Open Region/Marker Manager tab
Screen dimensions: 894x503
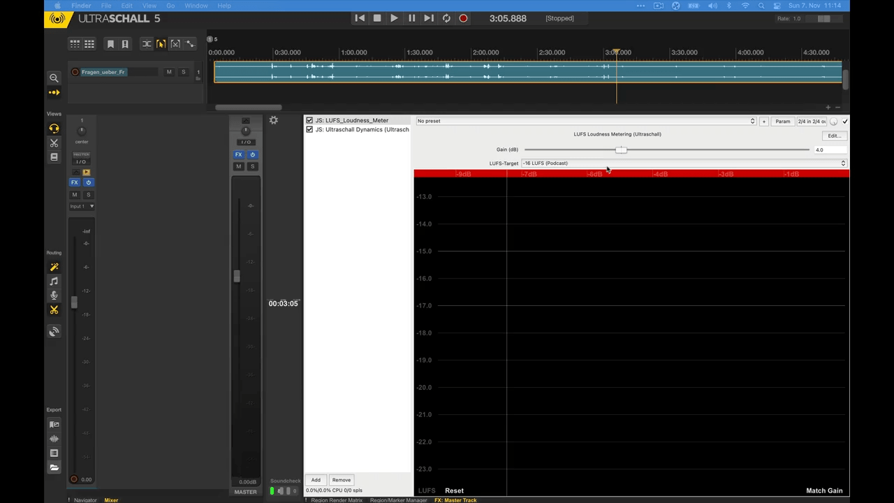pyautogui.click(x=398, y=500)
